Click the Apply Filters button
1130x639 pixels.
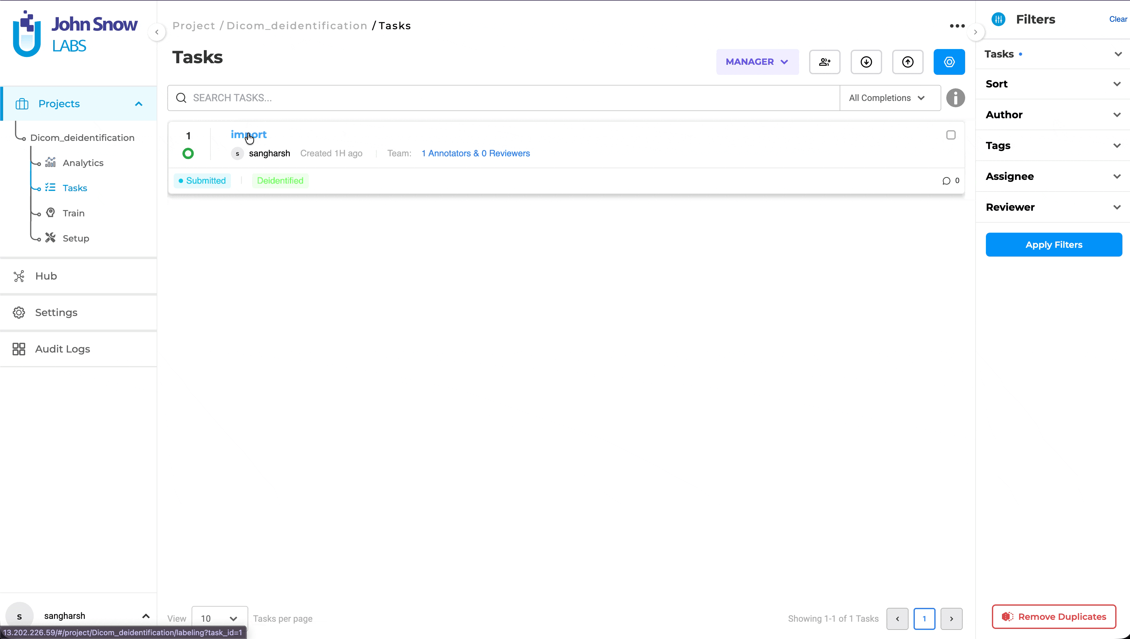[x=1054, y=245]
